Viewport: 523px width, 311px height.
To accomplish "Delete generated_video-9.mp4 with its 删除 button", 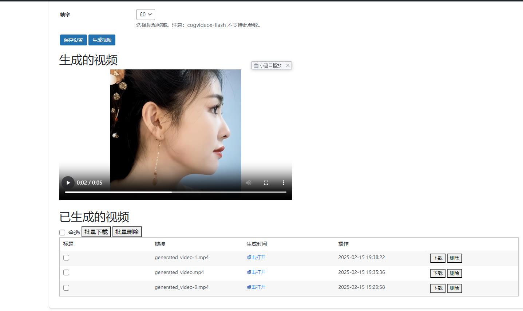I will (x=454, y=288).
